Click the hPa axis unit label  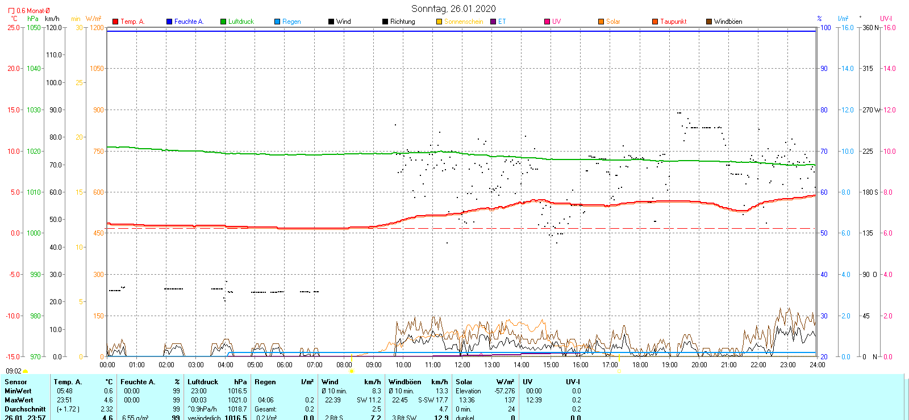click(33, 19)
